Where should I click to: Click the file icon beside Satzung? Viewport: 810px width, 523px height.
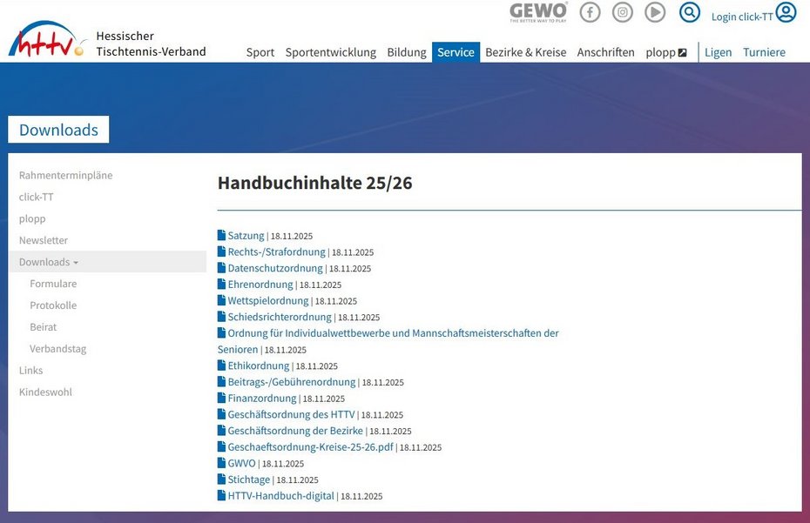click(x=221, y=235)
